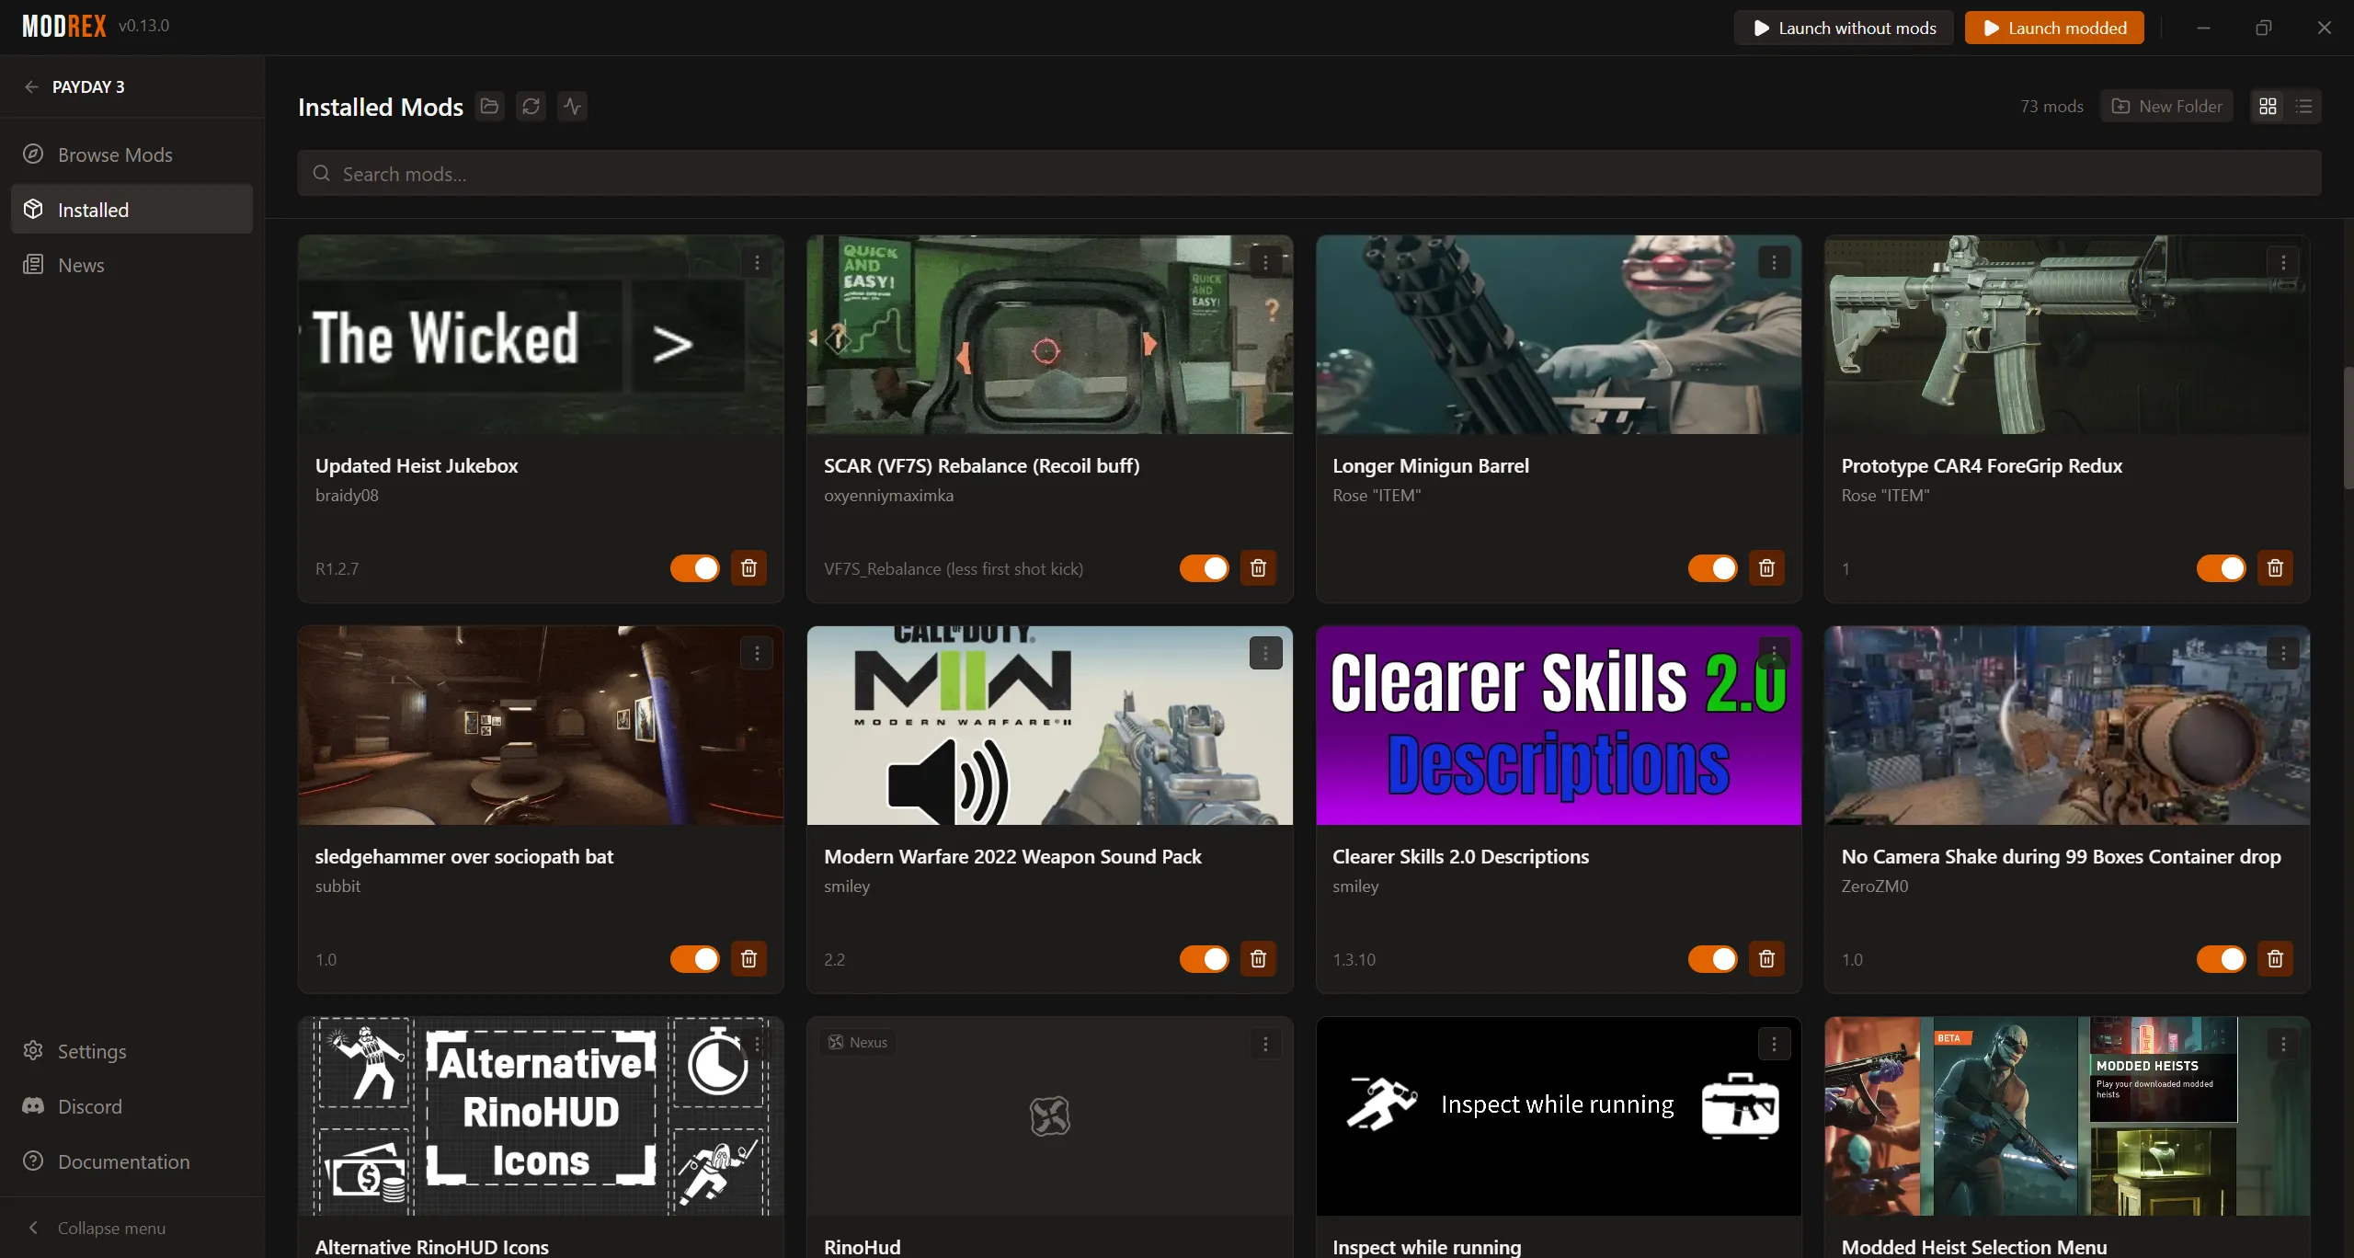The width and height of the screenshot is (2354, 1258).
Task: Toggle Clearer Skills 2.0 Descriptions mod
Action: (1713, 959)
